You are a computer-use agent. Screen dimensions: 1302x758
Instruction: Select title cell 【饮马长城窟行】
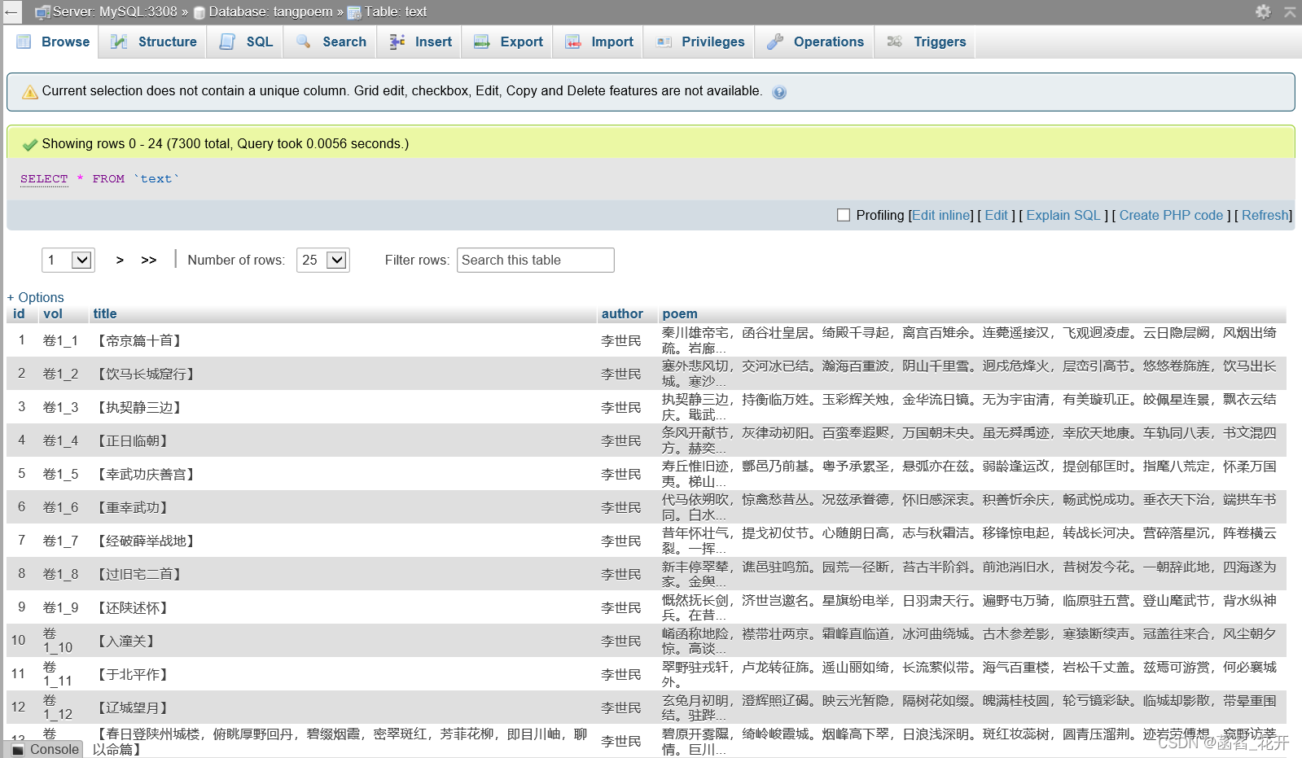(x=145, y=374)
